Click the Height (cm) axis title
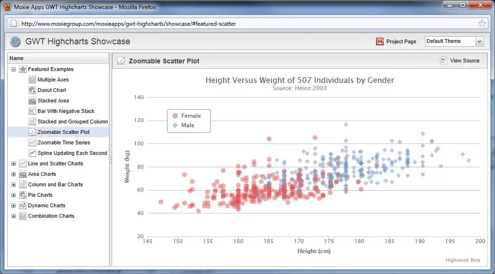 click(314, 251)
